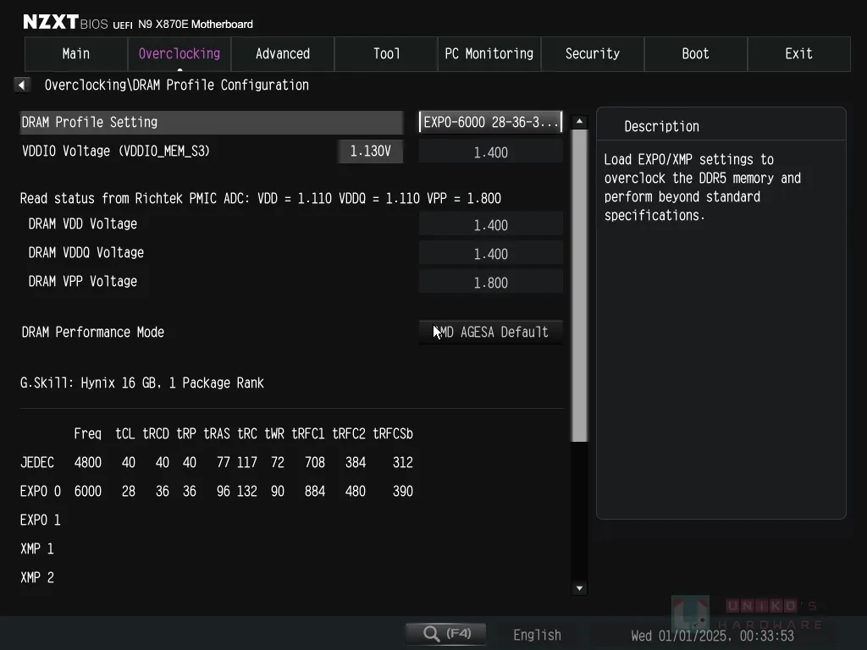This screenshot has height=650, width=867.
Task: Change the English language setting
Action: tap(537, 635)
